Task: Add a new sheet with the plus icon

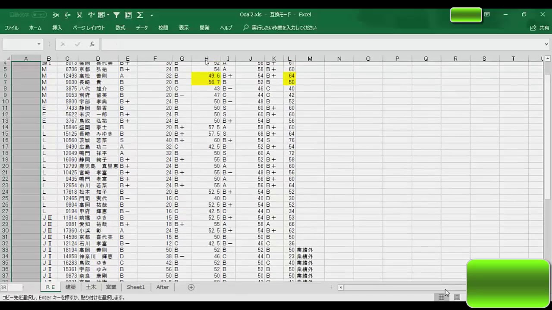Action: click(x=191, y=287)
